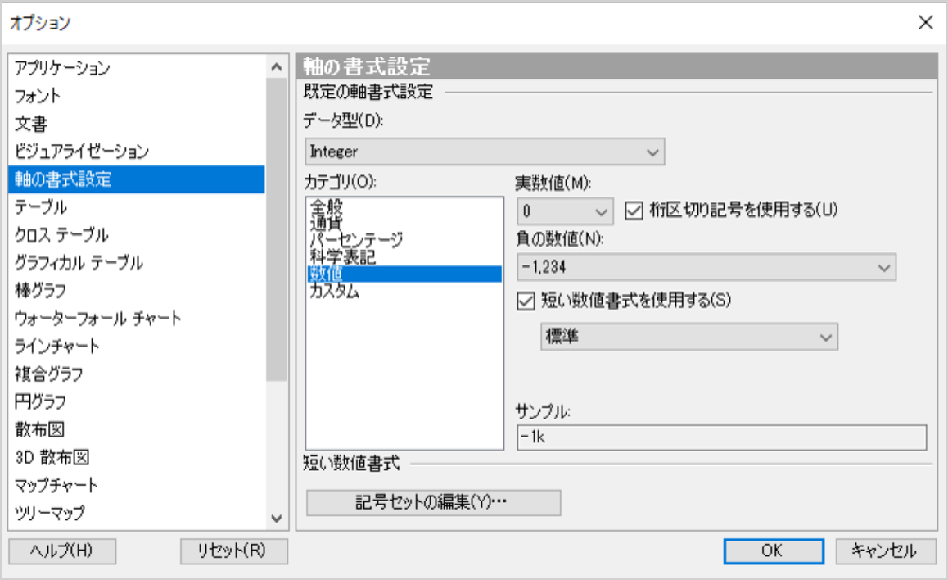Click 記号セットの編集 button
The width and height of the screenshot is (948, 580).
tap(434, 503)
